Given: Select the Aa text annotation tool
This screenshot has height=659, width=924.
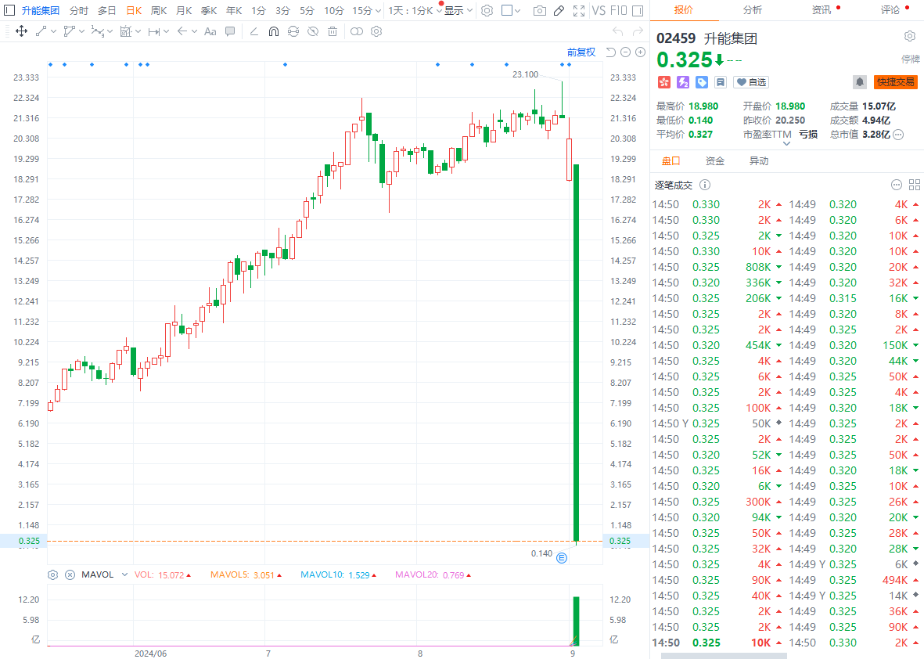Looking at the screenshot, I should click(x=210, y=31).
